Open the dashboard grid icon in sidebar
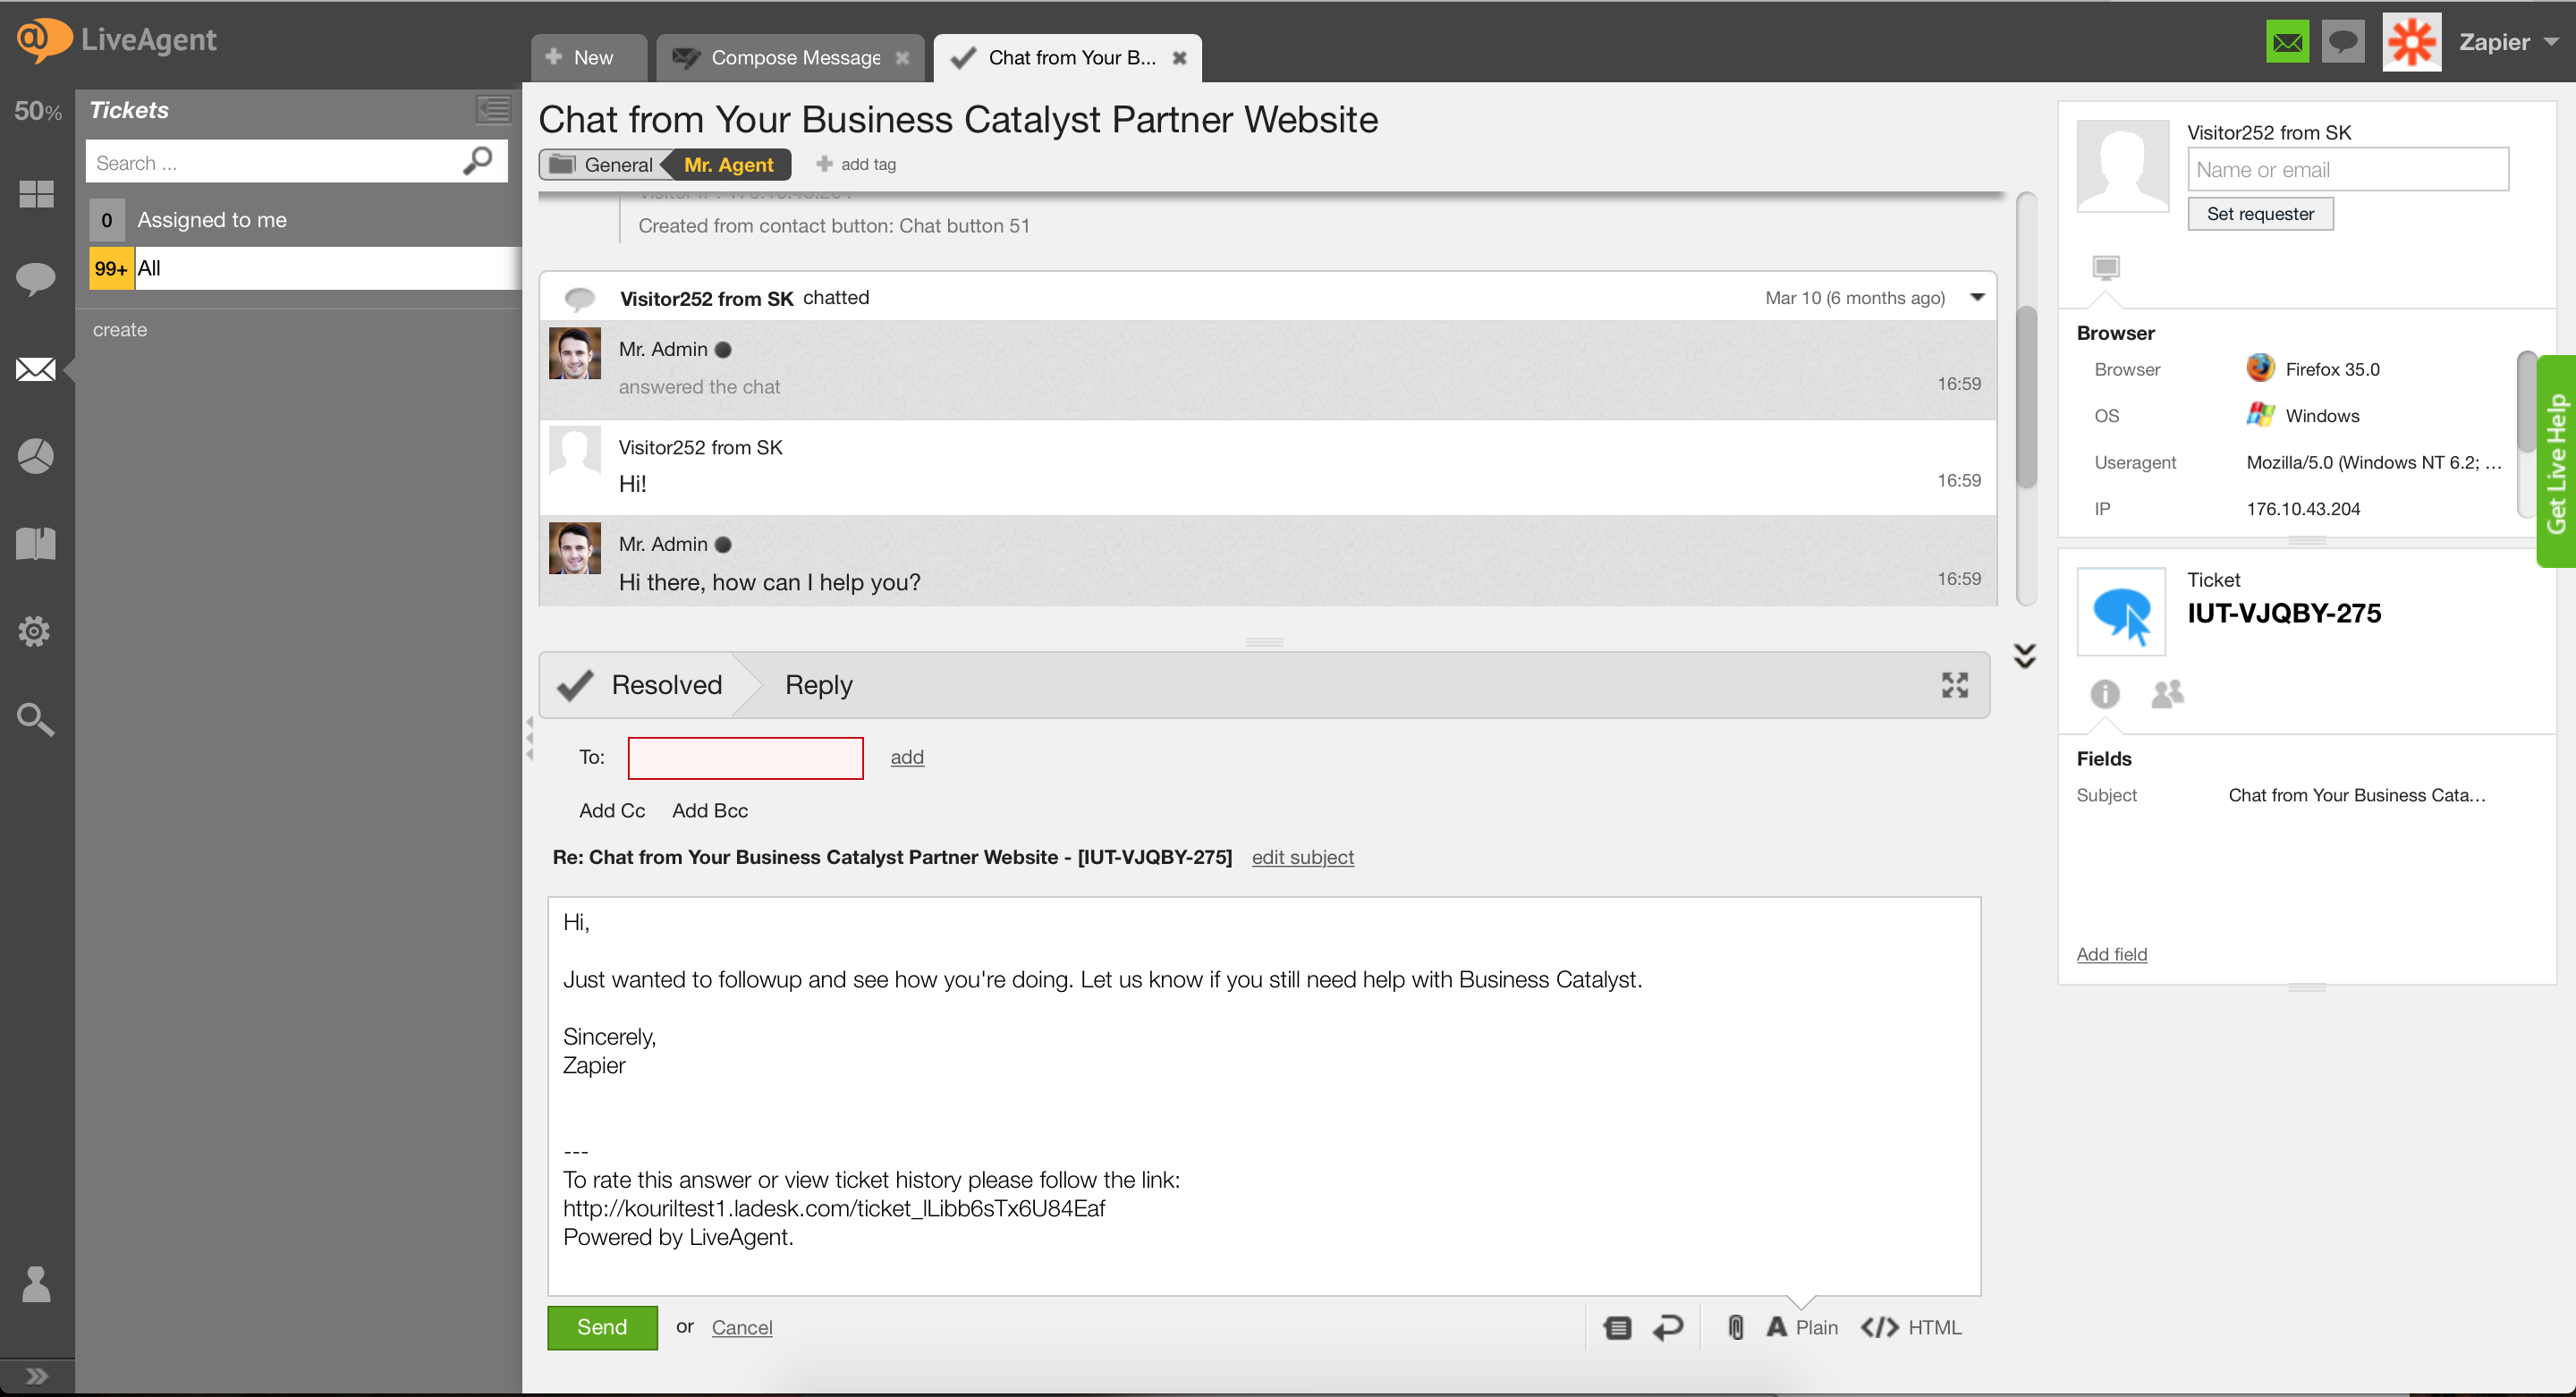The width and height of the screenshot is (2576, 1397). 36,194
